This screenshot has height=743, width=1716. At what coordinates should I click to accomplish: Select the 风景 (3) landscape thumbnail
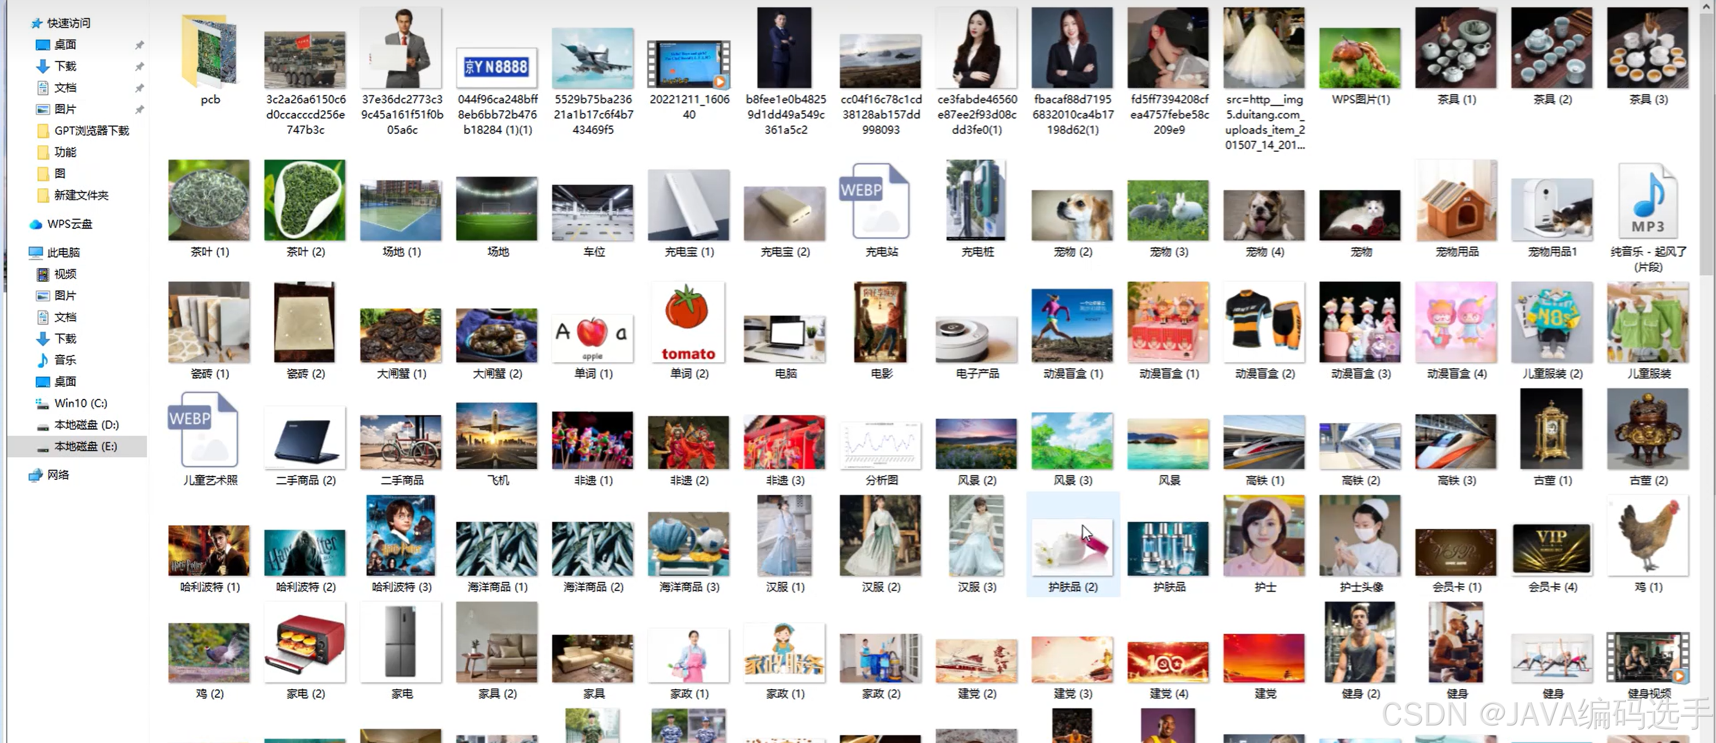pos(1073,441)
